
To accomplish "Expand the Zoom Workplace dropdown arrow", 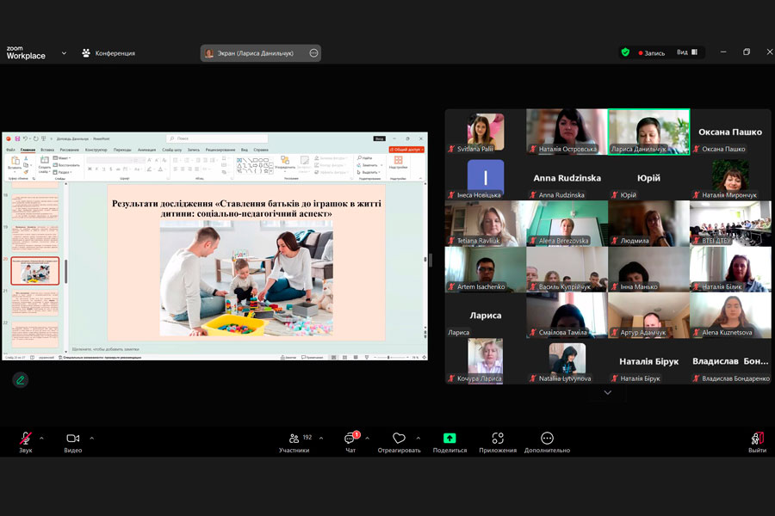I will tap(64, 52).
